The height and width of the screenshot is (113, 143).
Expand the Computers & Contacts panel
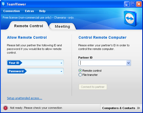tap(121, 108)
